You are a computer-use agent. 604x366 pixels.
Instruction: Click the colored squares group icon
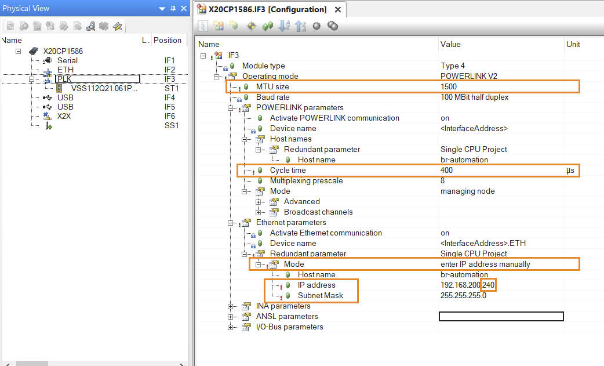pos(219,26)
